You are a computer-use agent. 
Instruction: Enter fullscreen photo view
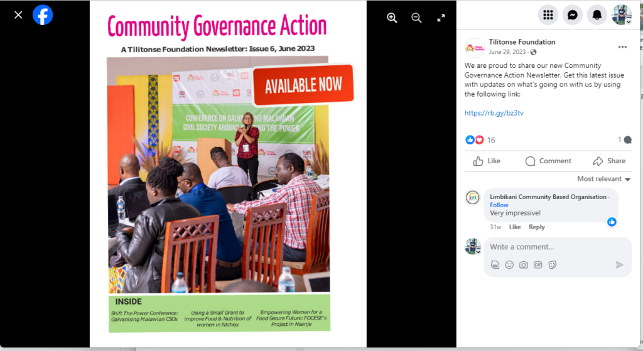pos(441,18)
